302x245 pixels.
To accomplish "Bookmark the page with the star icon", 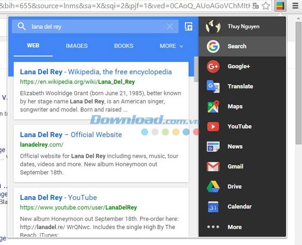I will coord(266,6).
